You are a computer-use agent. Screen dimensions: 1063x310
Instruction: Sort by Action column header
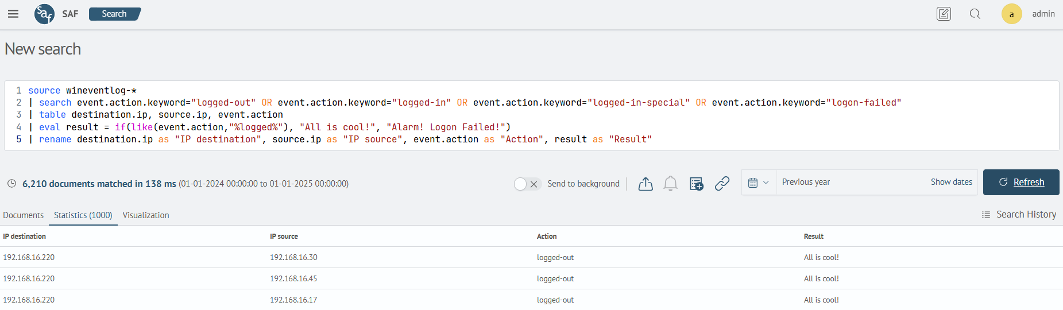point(547,237)
